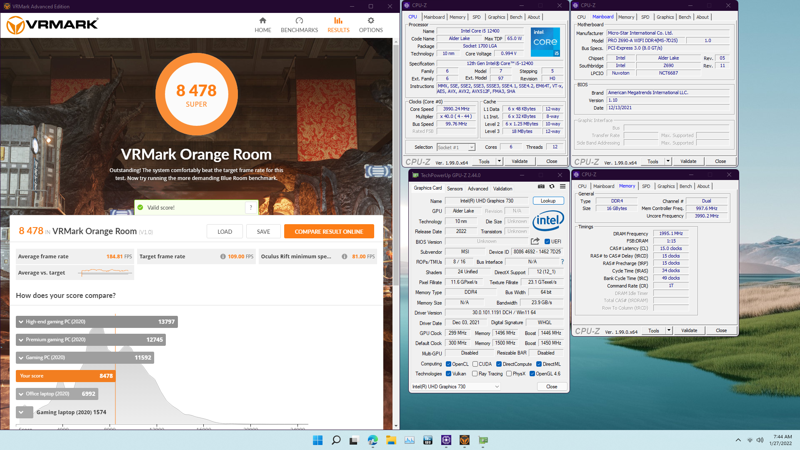Image resolution: width=800 pixels, height=450 pixels.
Task: Click the Bus Interface question mark in GPU-Z
Action: click(562, 262)
